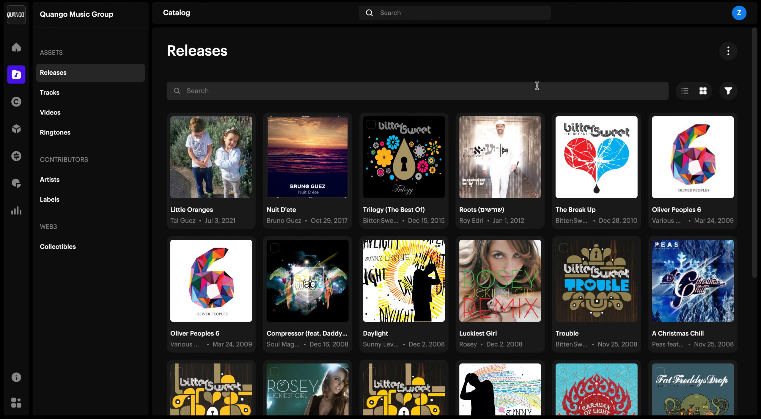Click the Daylight release title
761x419 pixels.
click(375, 333)
